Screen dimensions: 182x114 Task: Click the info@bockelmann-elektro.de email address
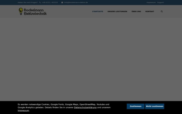[x=76, y=2]
